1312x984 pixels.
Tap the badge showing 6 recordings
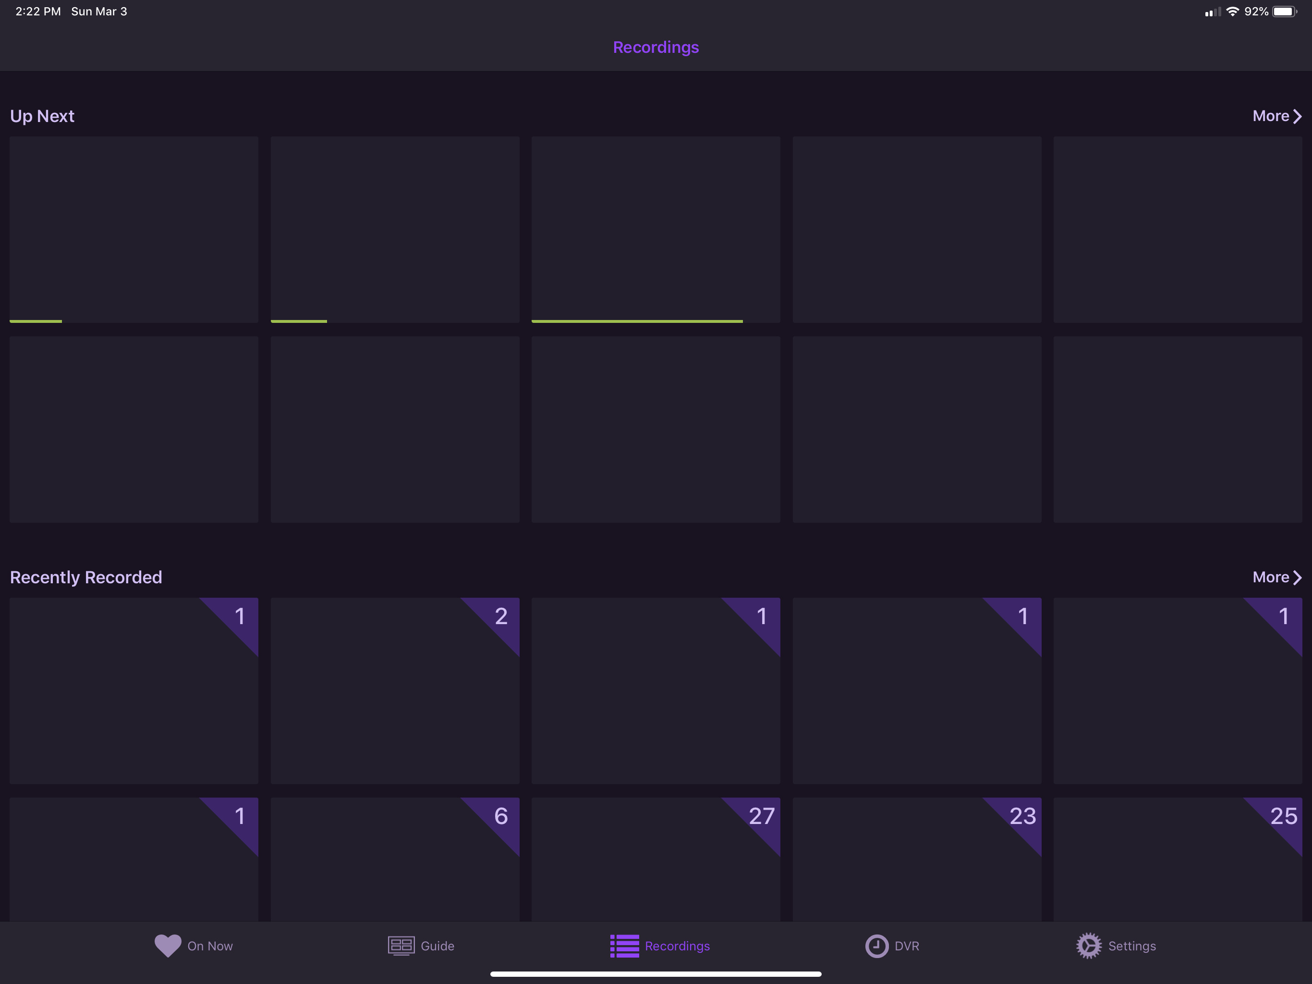click(501, 817)
